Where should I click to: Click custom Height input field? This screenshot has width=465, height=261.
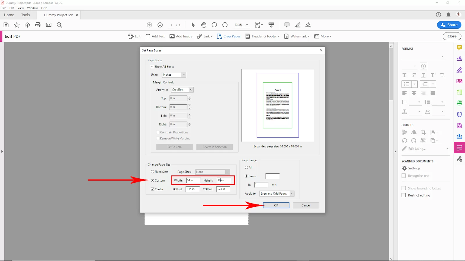(224, 180)
